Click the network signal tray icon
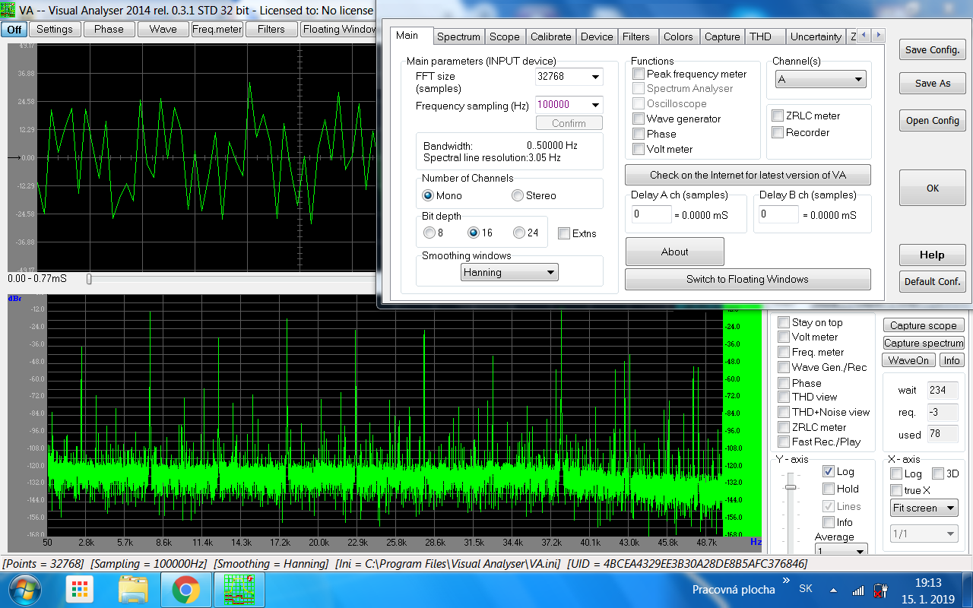This screenshot has width=973, height=608. (x=857, y=590)
